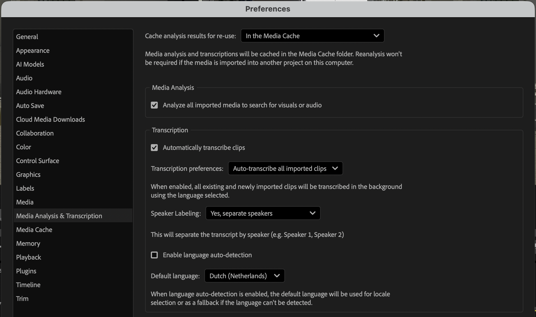
Task: Select Control Surface category
Action: click(37, 161)
